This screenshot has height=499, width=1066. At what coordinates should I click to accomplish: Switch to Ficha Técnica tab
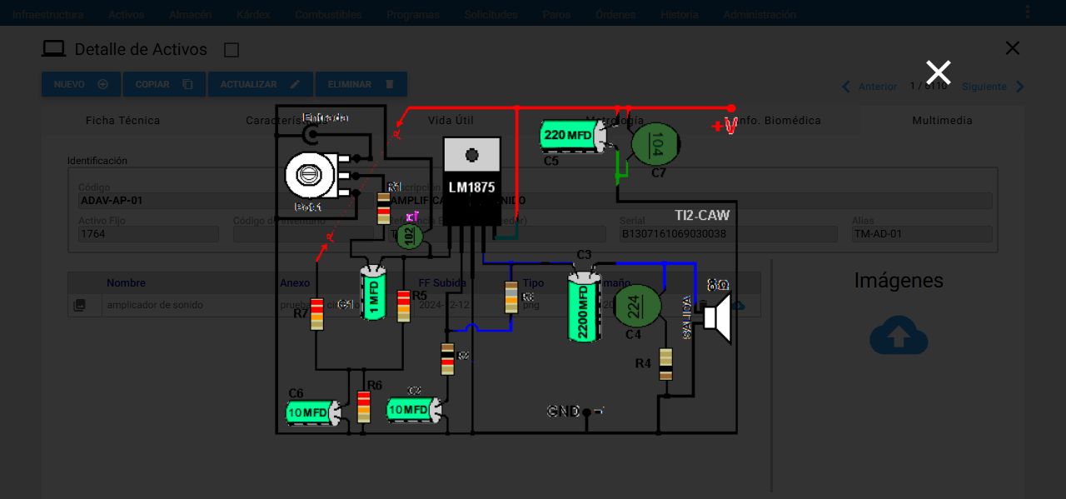tap(123, 121)
